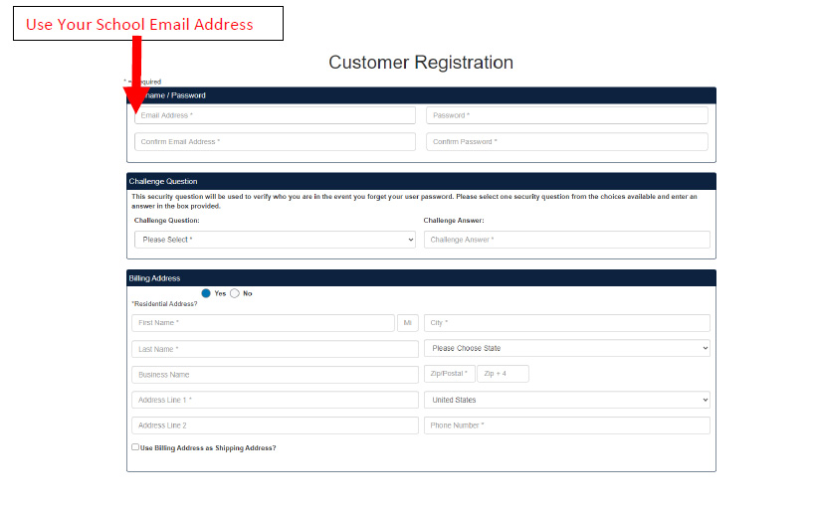Click the Confirm Password field
This screenshot has height=508, width=814.
click(566, 142)
